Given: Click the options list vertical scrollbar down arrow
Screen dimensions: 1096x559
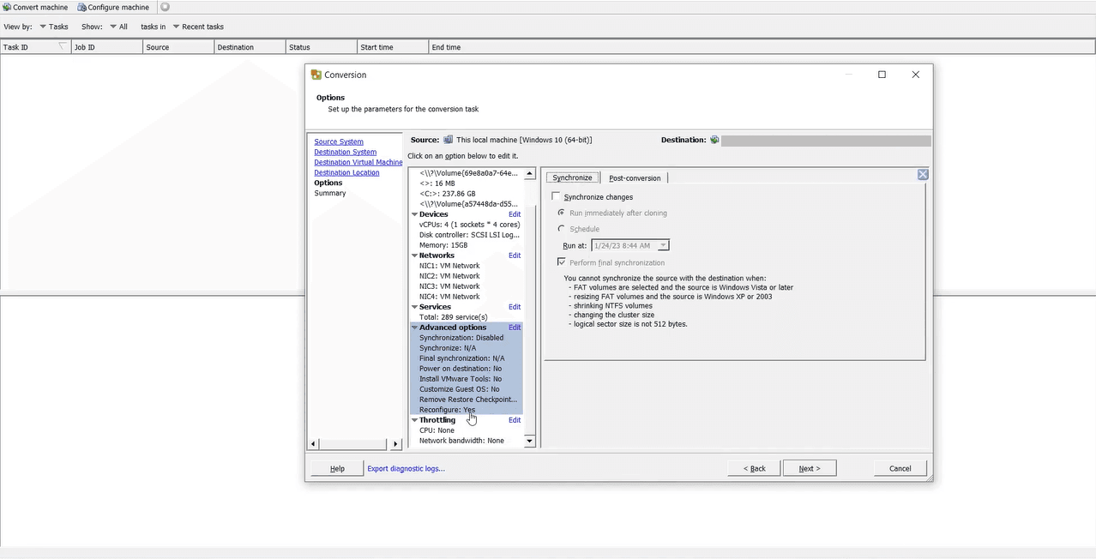Looking at the screenshot, I should pyautogui.click(x=529, y=441).
